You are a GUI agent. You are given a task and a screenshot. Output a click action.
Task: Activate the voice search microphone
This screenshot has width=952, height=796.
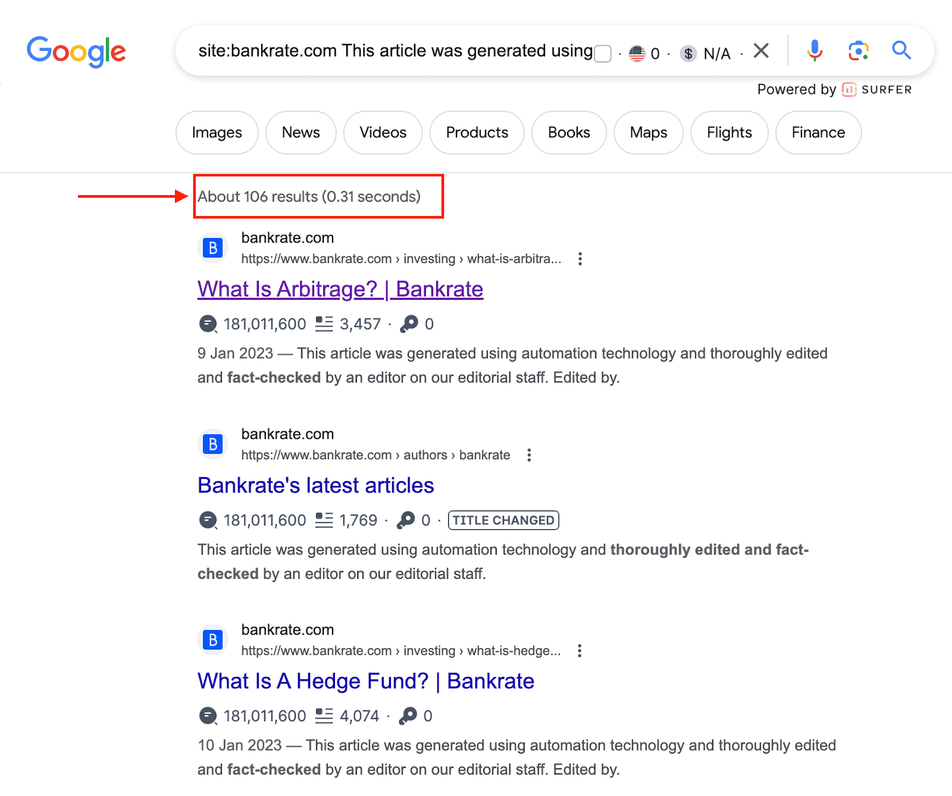coord(815,51)
